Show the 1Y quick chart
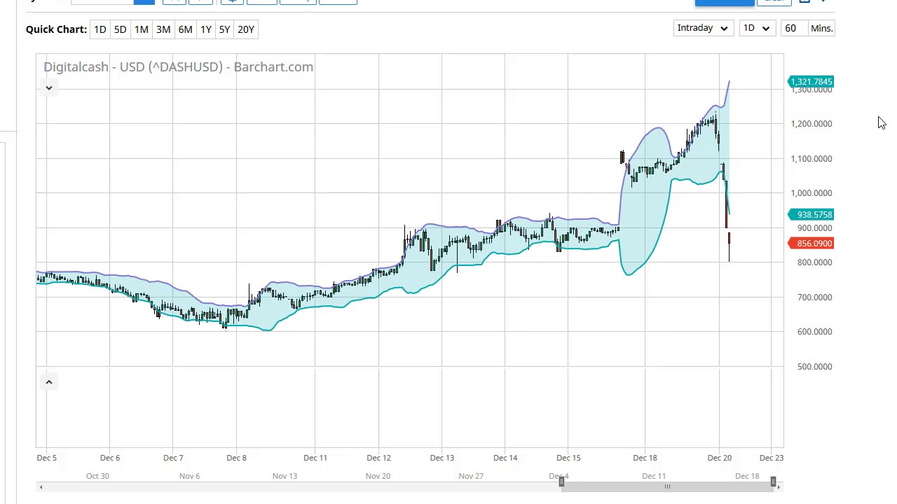Image resolution: width=897 pixels, height=504 pixels. tap(206, 29)
